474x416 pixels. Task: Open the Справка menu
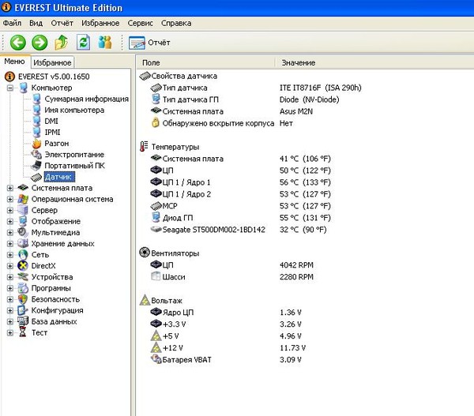pos(176,23)
